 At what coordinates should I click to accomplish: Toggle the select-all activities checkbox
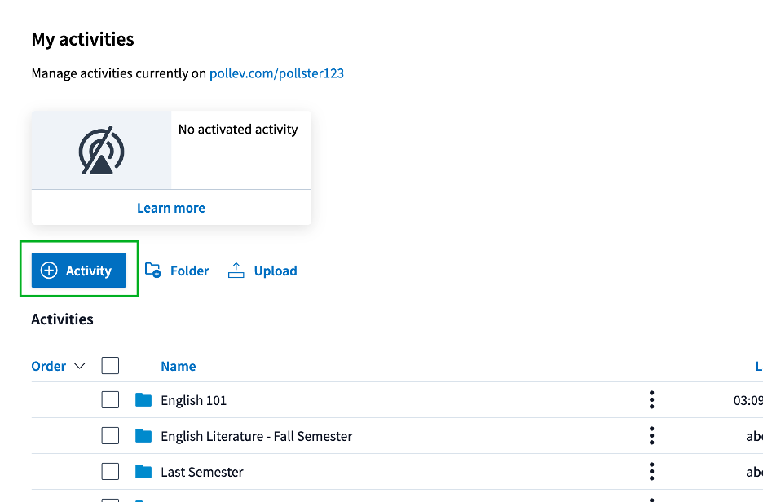[x=110, y=366]
